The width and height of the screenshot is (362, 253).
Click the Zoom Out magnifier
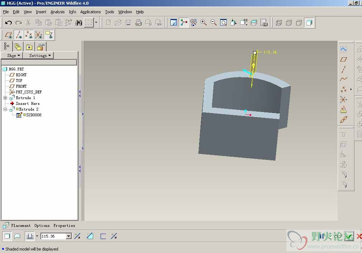(213, 23)
